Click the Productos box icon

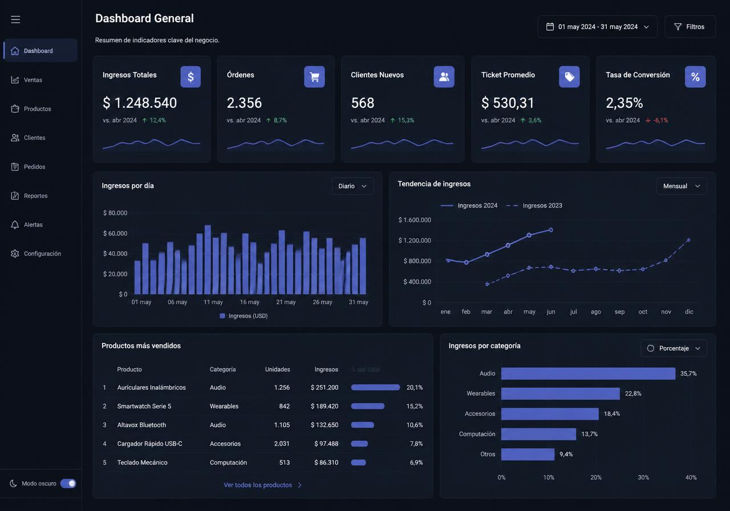pyautogui.click(x=15, y=109)
